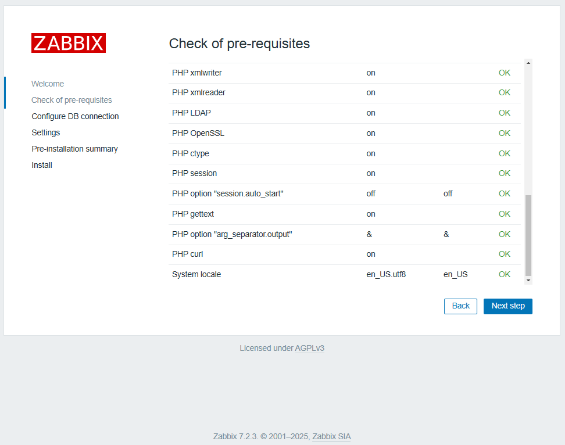This screenshot has width=565, height=445.
Task: Go to the Next step
Action: click(x=507, y=306)
